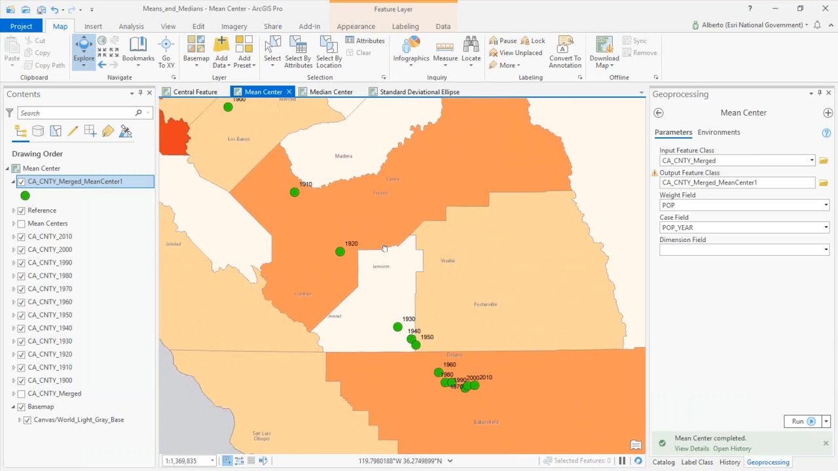Activate the Select features tool

272,51
